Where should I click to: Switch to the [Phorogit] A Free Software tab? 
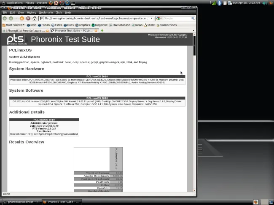[x=26, y=31]
